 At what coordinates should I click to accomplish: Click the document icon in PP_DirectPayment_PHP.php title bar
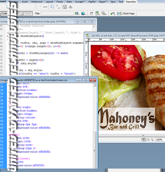[x=88, y=36]
